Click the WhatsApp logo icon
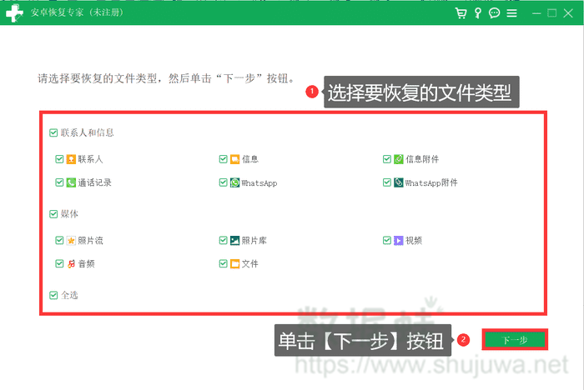Image resolution: width=584 pixels, height=390 pixels. (235, 182)
